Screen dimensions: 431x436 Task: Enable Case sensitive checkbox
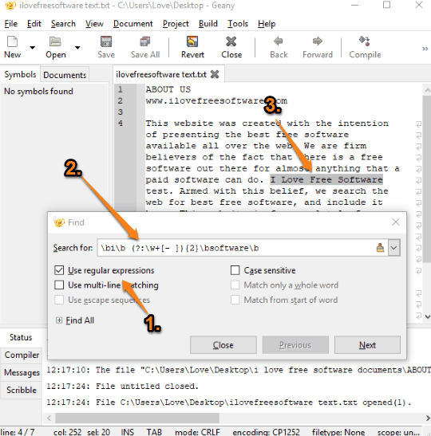(235, 270)
